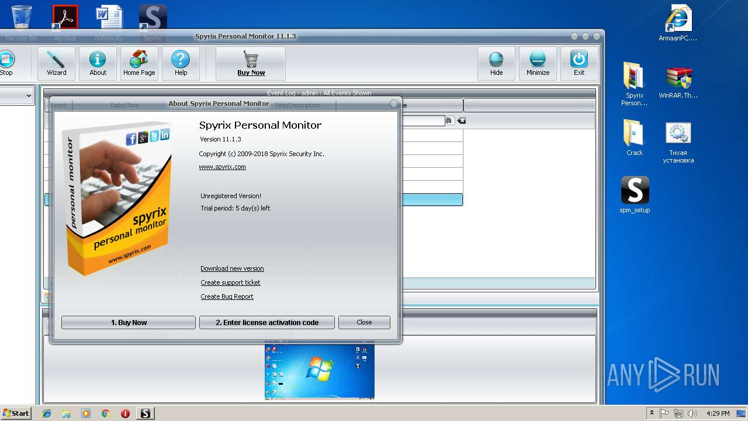Select the Recycle Bin desktop icon

pos(22,23)
